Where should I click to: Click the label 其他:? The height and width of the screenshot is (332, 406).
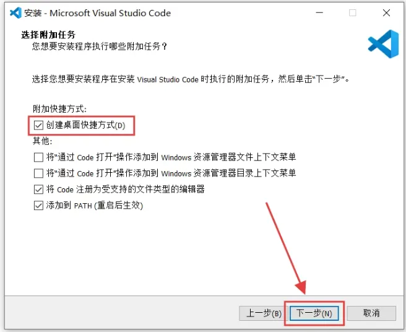[43, 141]
